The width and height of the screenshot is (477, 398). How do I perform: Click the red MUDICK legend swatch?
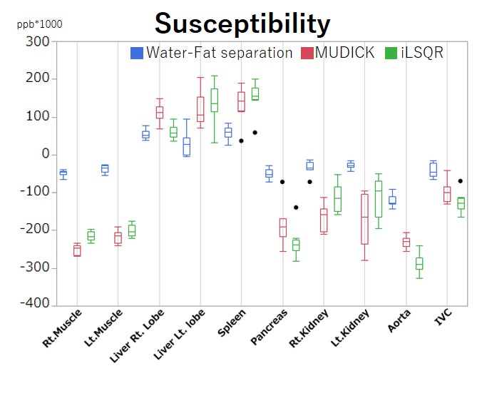(307, 53)
